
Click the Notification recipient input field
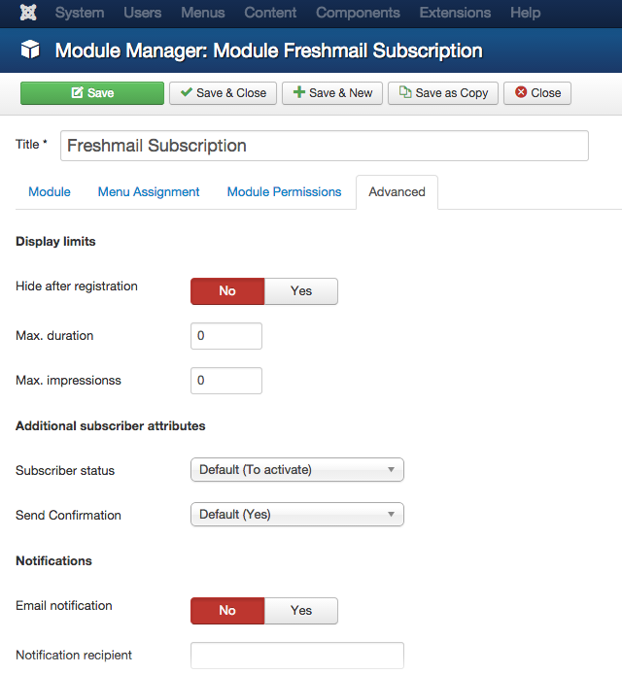297,656
